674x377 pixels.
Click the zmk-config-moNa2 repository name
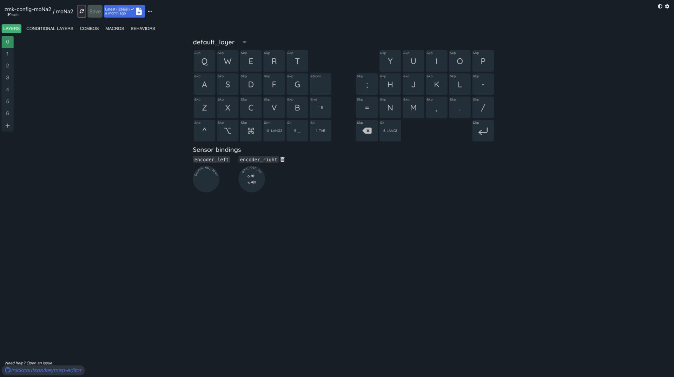28,9
